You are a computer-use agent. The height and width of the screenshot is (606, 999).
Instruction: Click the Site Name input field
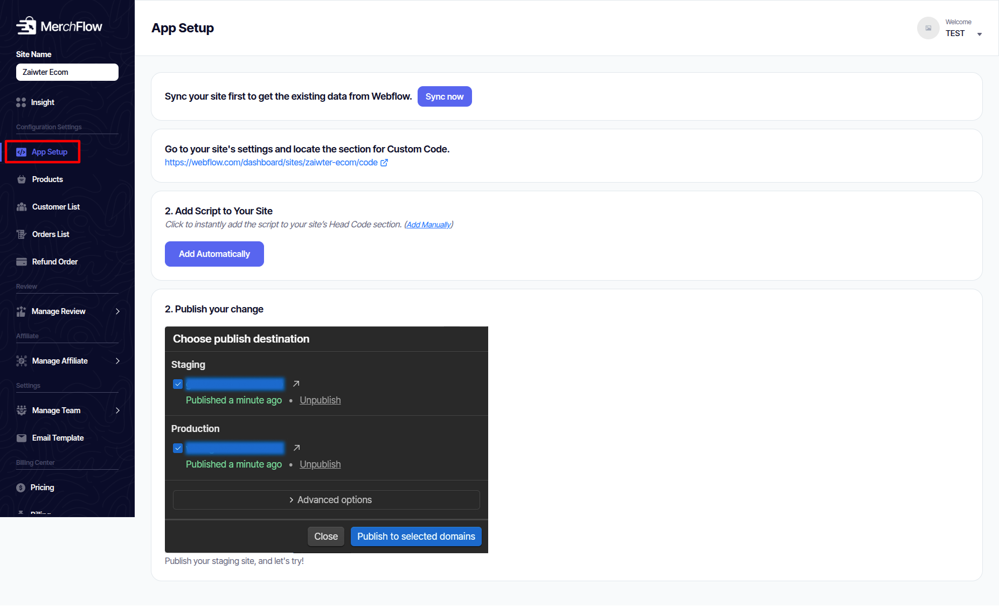pos(67,72)
